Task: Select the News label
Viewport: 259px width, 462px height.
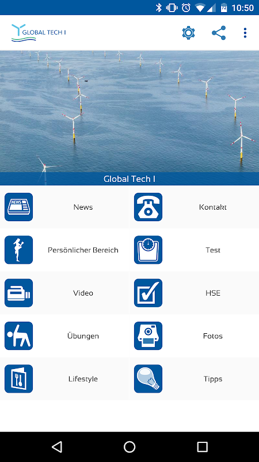Action: pos(83,207)
